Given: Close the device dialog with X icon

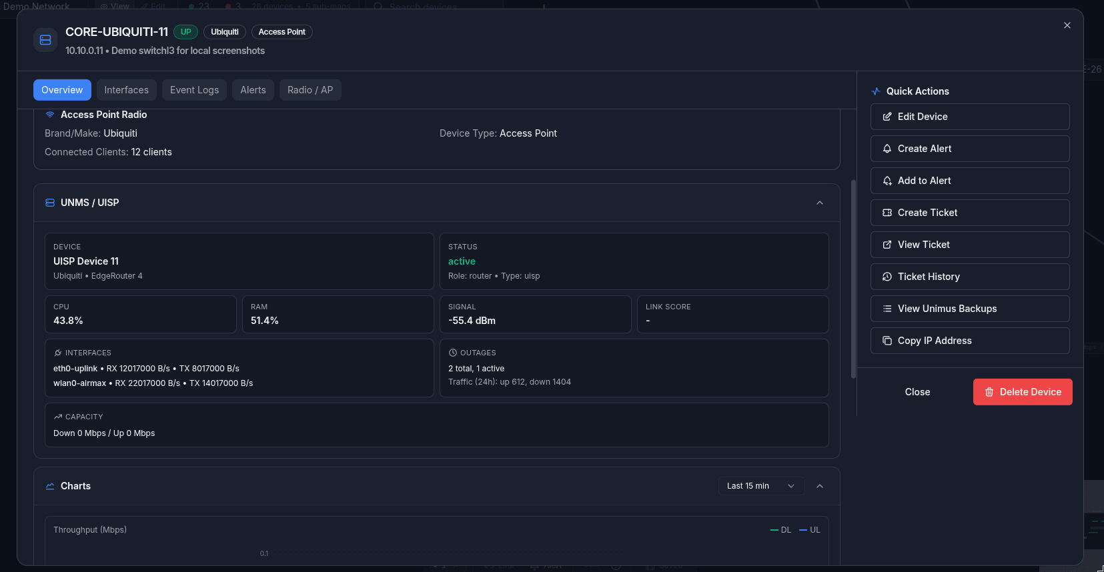Looking at the screenshot, I should coord(1067,25).
